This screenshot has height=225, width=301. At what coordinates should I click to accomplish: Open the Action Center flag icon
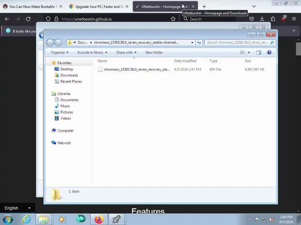coord(257,219)
